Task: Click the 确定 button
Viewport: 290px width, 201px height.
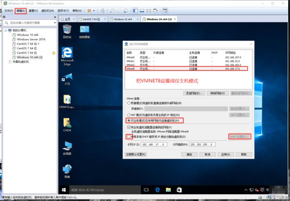Action: click(189, 155)
